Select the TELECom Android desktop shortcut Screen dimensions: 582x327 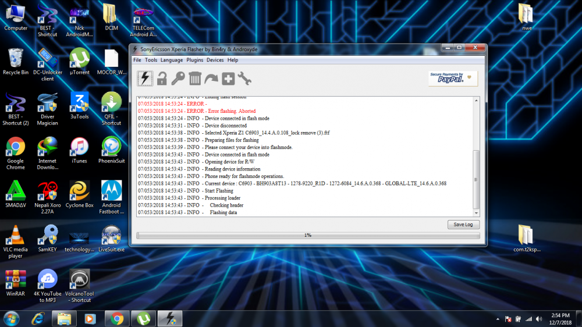[143, 21]
